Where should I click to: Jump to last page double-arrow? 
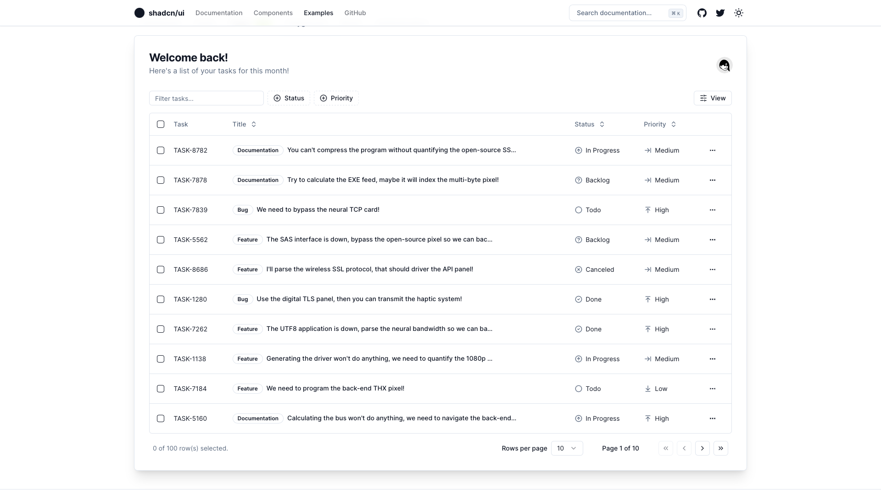click(720, 448)
